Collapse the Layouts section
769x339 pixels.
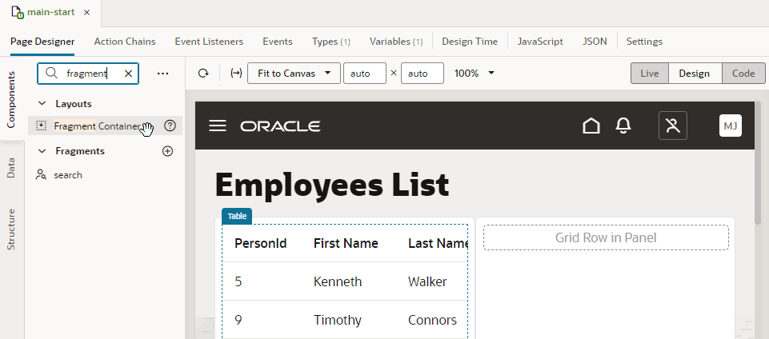pos(42,104)
